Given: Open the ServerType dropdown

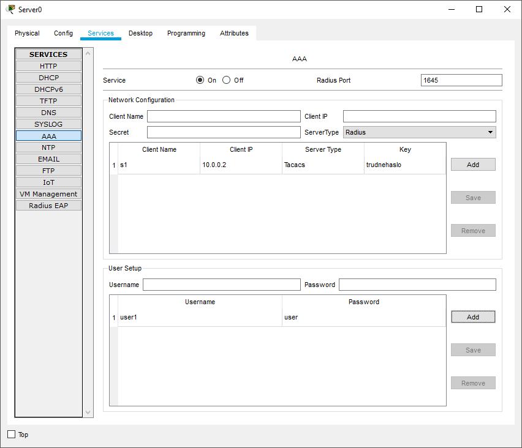Looking at the screenshot, I should coord(420,132).
